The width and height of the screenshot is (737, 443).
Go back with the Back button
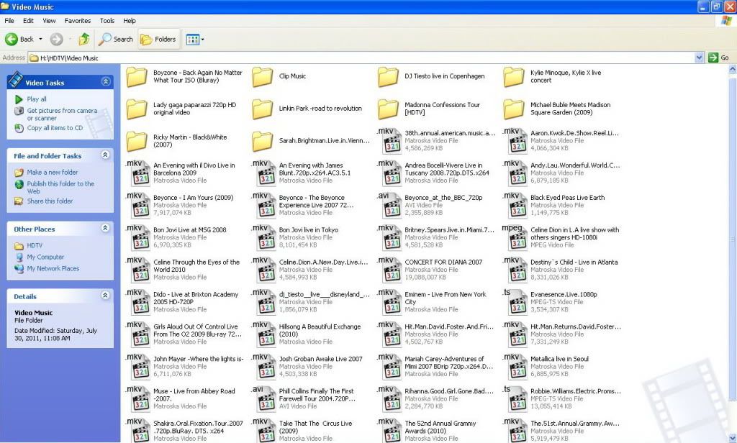[19, 40]
